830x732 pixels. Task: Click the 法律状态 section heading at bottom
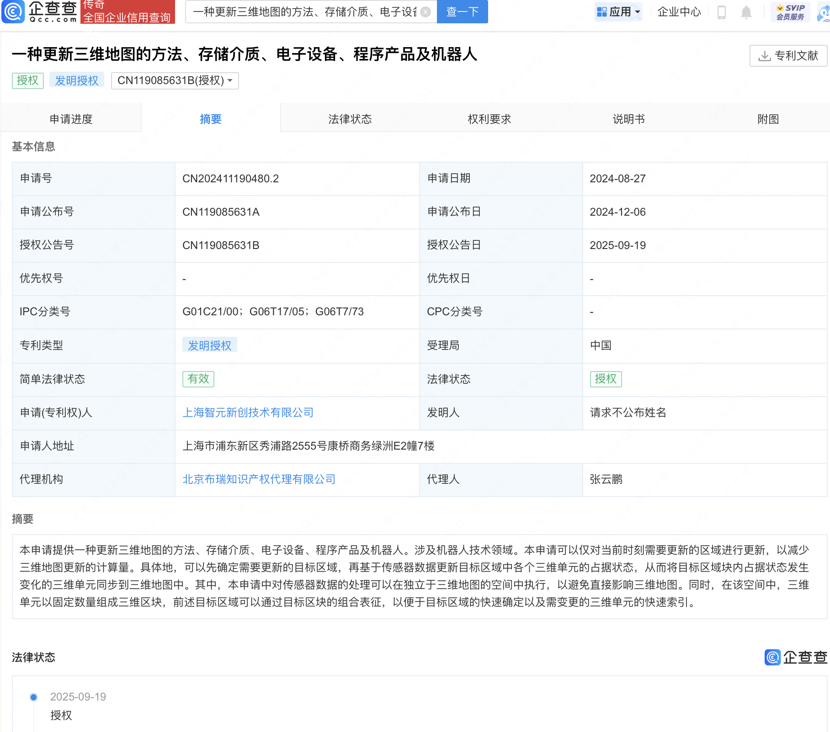33,658
